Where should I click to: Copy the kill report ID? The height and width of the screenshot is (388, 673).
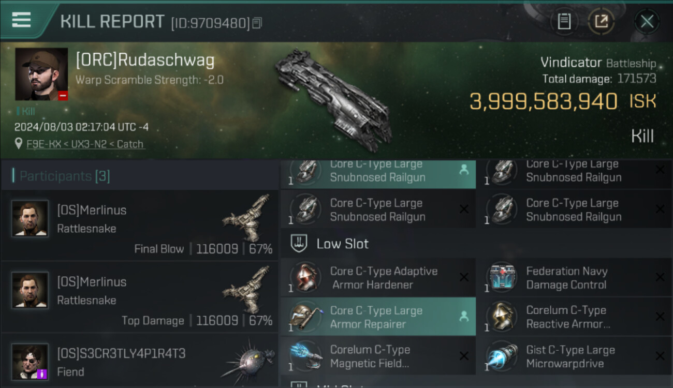[257, 23]
